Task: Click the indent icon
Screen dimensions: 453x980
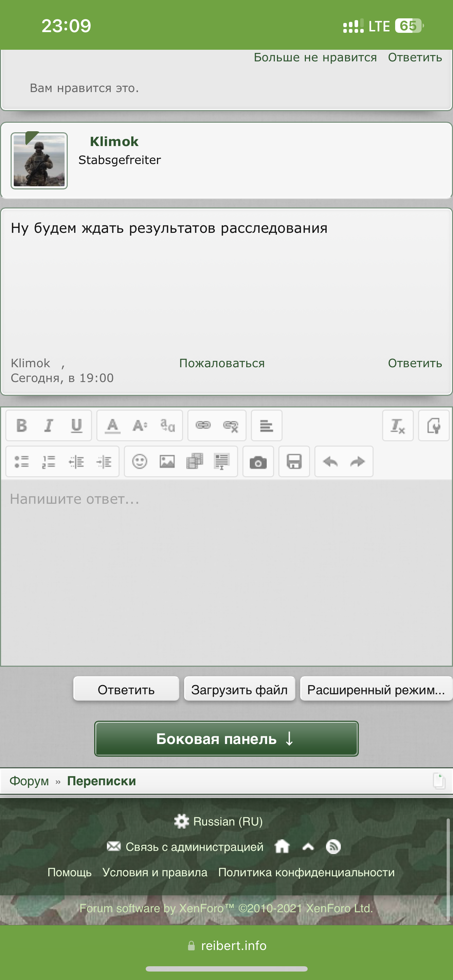Action: tap(104, 461)
